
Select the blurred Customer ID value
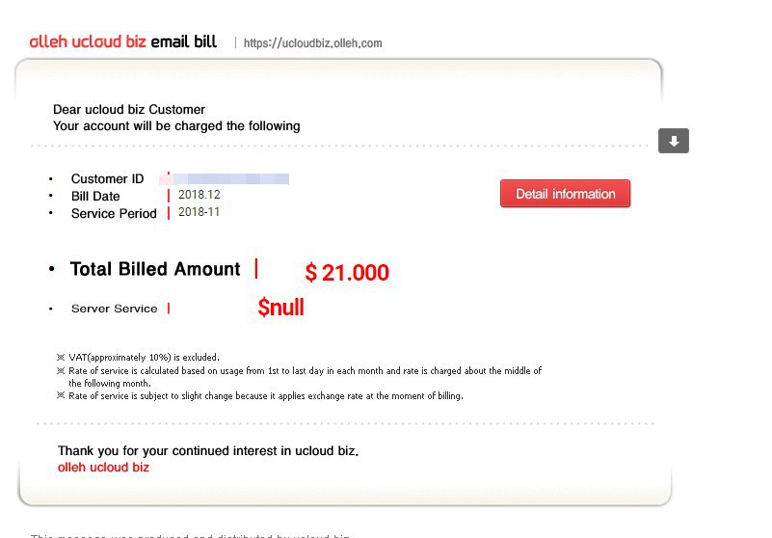click(x=231, y=178)
